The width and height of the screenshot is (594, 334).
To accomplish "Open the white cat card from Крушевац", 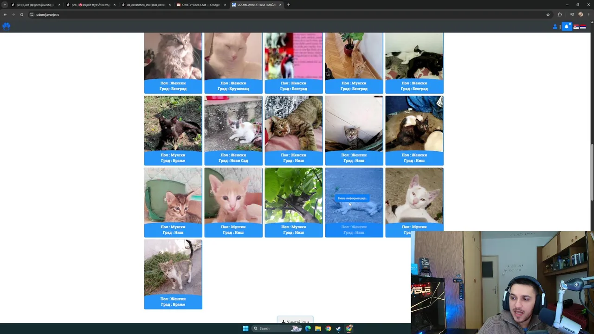I will point(233,63).
